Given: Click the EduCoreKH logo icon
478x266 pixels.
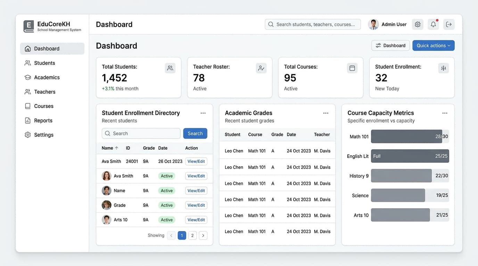Looking at the screenshot, I should click(x=28, y=26).
